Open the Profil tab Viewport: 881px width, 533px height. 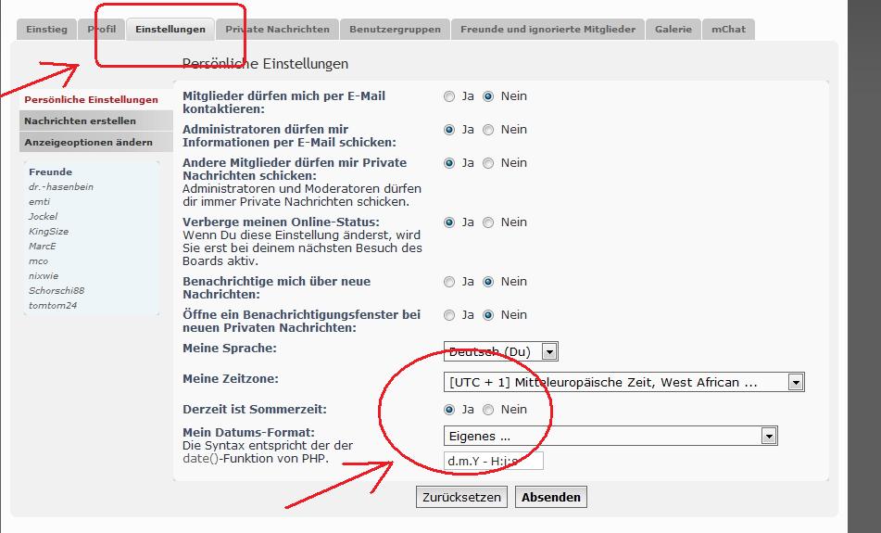point(102,30)
